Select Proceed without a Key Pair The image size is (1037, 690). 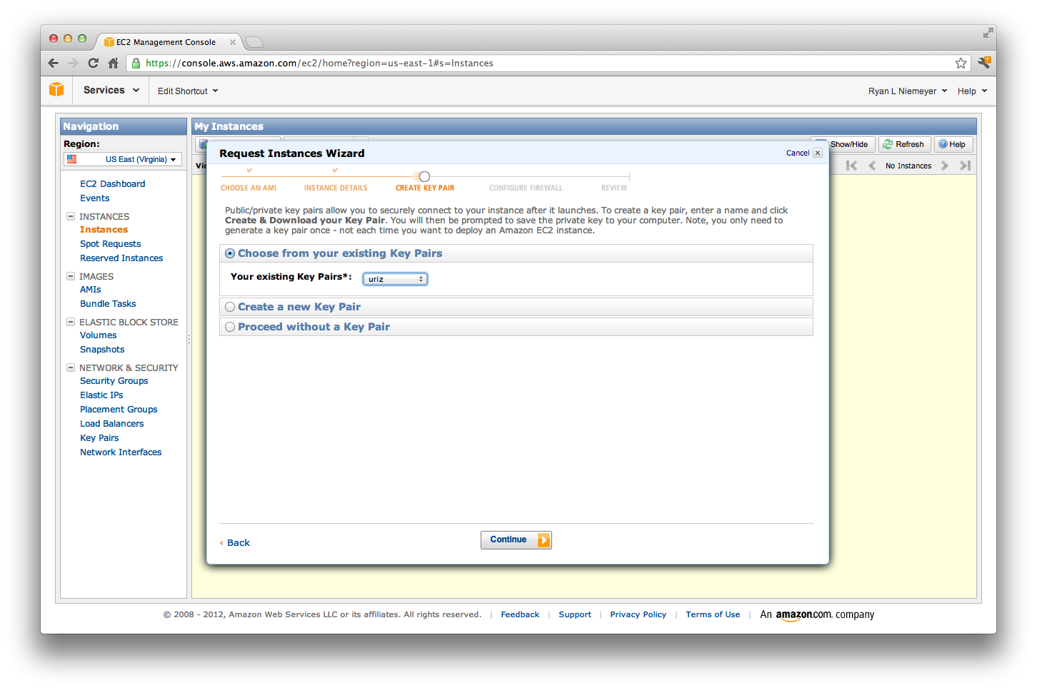(x=230, y=326)
